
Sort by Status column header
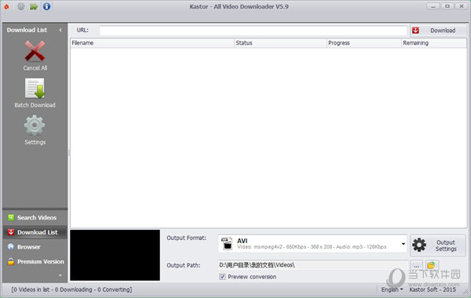pos(280,43)
